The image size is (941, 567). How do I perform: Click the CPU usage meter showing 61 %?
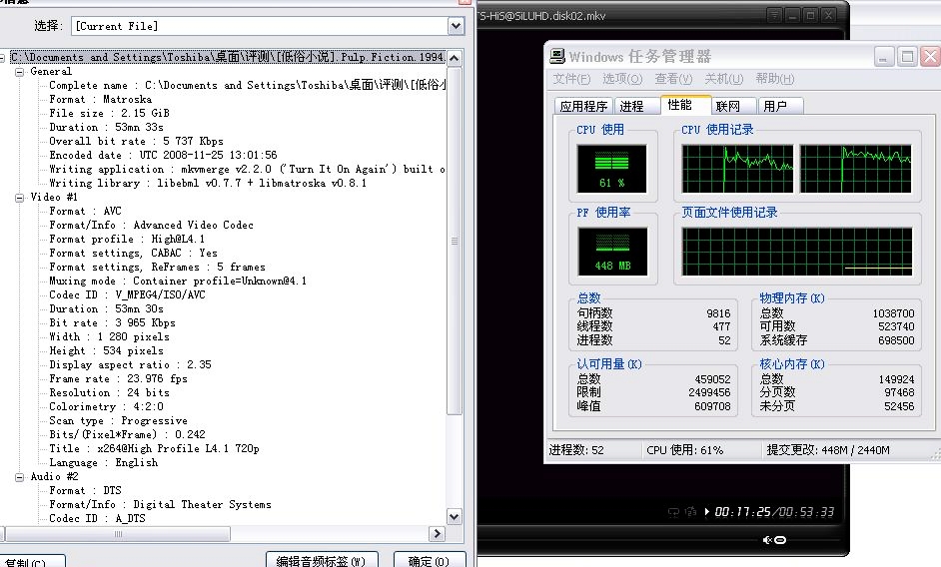(x=611, y=169)
